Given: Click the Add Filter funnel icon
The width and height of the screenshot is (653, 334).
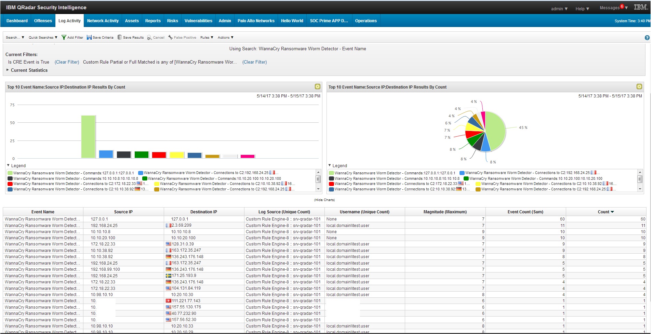Looking at the screenshot, I should [64, 37].
